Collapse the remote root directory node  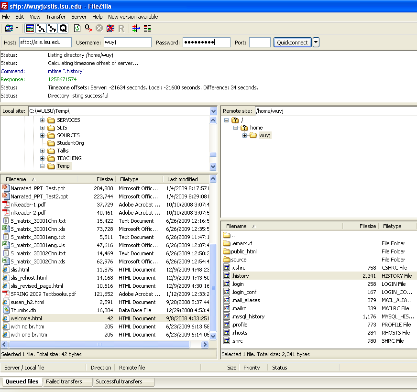(x=226, y=120)
